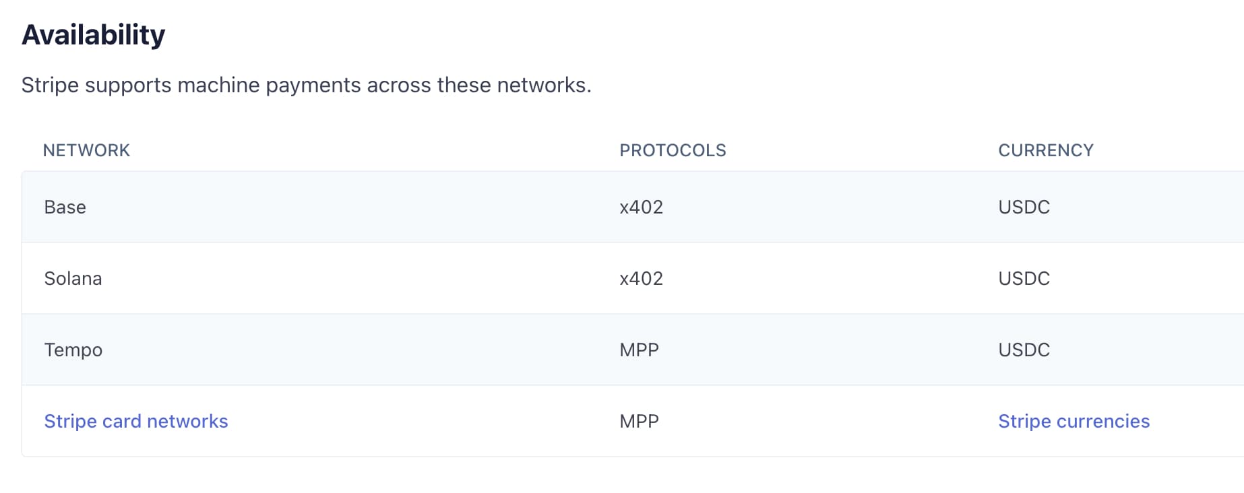This screenshot has width=1244, height=493.
Task: Select the Solana network cell
Action: pos(73,278)
